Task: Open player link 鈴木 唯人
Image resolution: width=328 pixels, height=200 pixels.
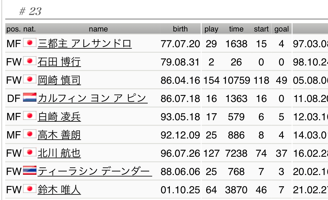Action: (59, 190)
